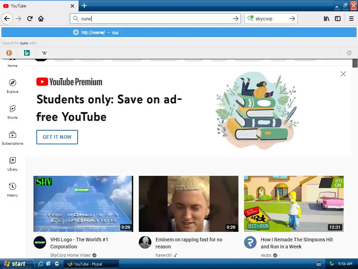Click the system tray clock 9:56 AM

coord(345,264)
